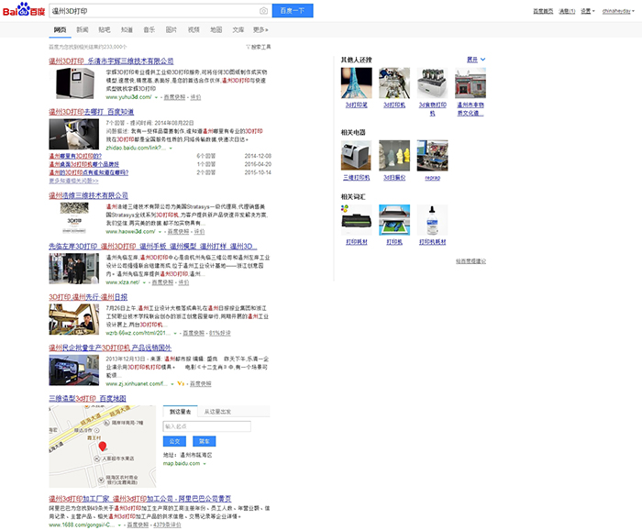The width and height of the screenshot is (642, 530).
Task: Click the 3d食物打印机 thumbnail
Action: [432, 83]
